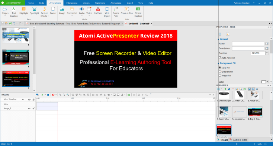Image resolution: width=273 pixels, height=146 pixels.
Task: Click the green info icon in Resources
Action: tap(244, 89)
